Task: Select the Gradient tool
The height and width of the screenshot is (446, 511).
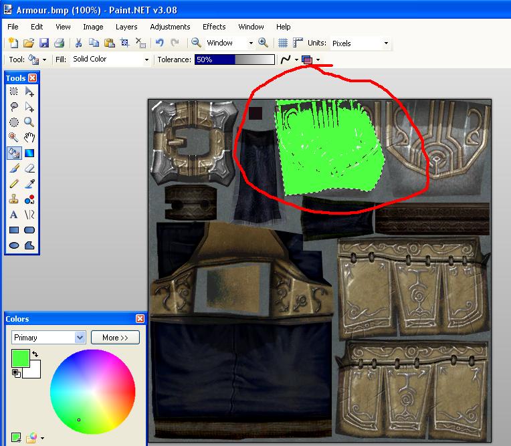Action: pyautogui.click(x=29, y=153)
